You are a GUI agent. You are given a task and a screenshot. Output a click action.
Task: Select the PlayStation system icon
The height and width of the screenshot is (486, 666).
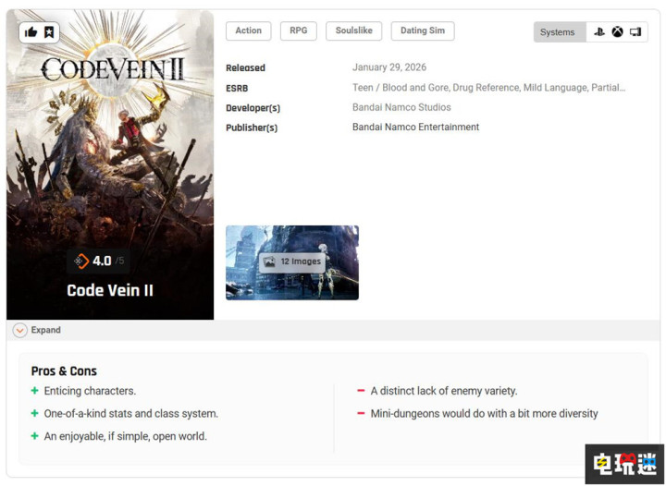(598, 31)
